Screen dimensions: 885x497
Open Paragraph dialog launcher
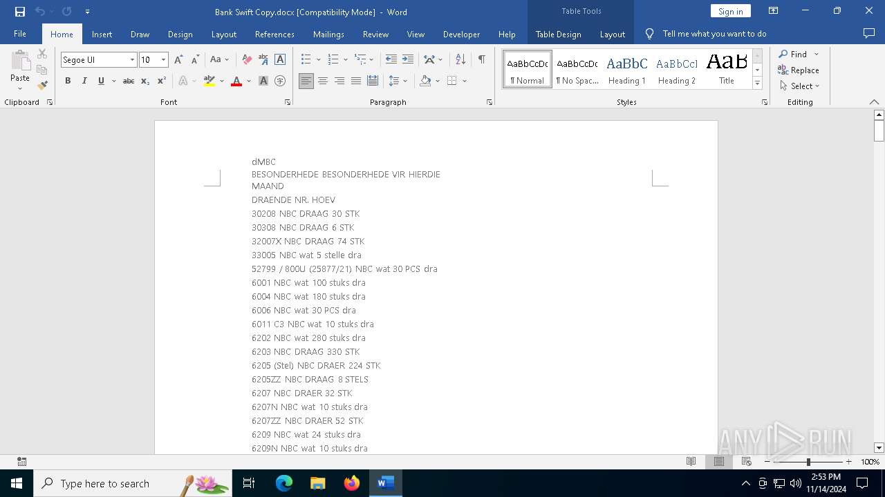[490, 102]
